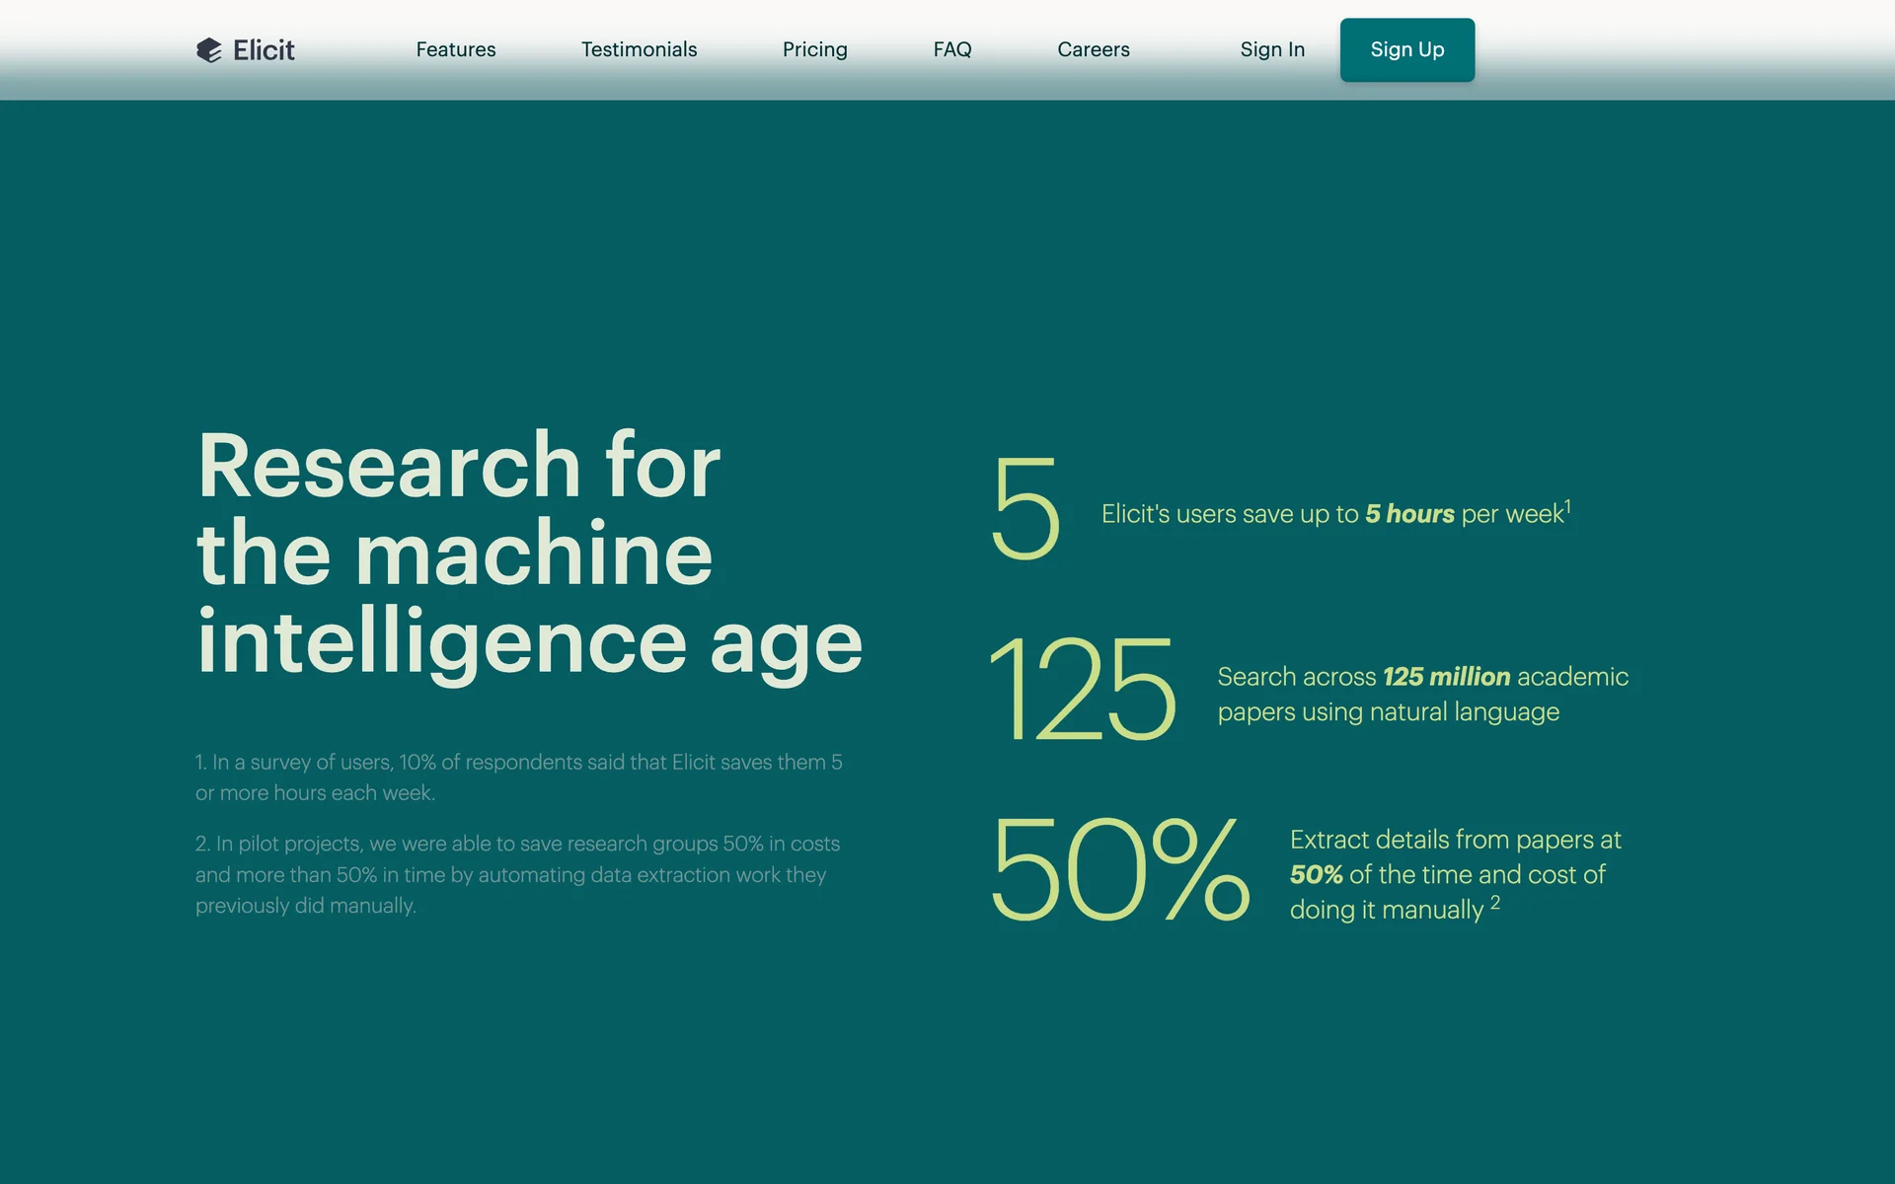Click the Sign In link
Viewport: 1895px width, 1184px height.
[x=1271, y=49]
